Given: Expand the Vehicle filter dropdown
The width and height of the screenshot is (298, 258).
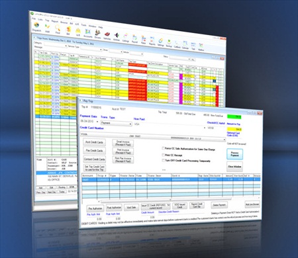Looking at the screenshot, I should pos(142,54).
